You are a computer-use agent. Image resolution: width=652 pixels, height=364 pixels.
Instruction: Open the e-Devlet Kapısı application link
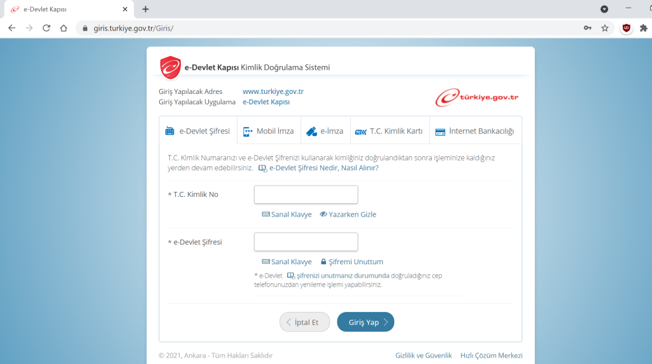tap(266, 102)
